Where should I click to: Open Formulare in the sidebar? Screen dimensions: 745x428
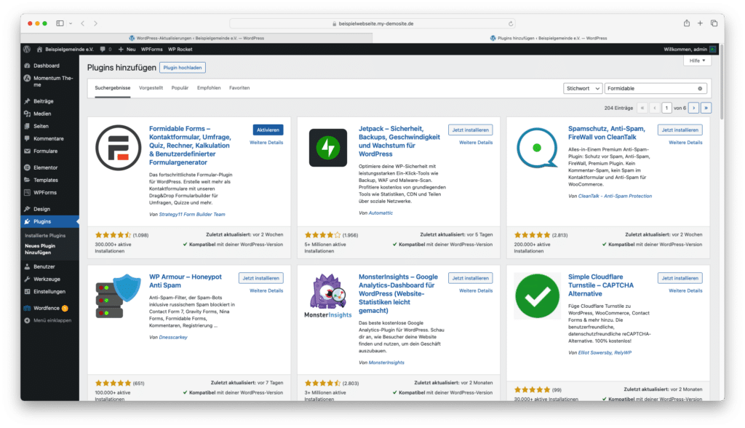tap(45, 151)
